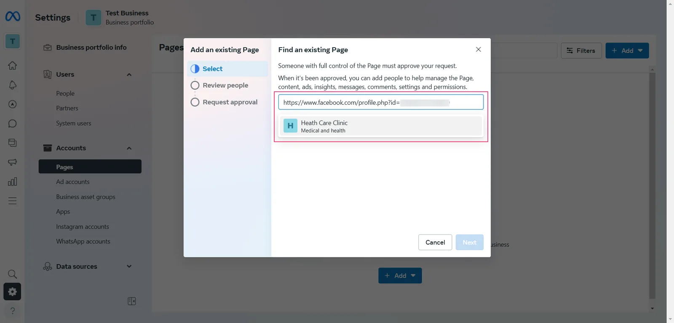The image size is (674, 323).
Task: Open the Pages menu item
Action: (x=90, y=167)
